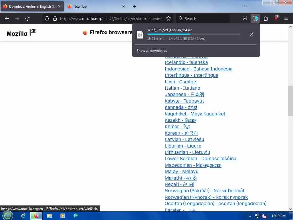The width and height of the screenshot is (293, 220).
Task: Open Firefox browsers navigation menu
Action: tap(108, 32)
